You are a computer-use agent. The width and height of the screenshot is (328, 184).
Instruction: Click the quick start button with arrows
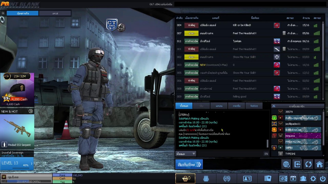tap(189, 164)
